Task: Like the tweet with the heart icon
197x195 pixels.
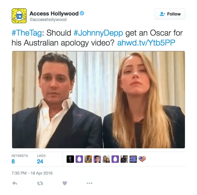Action: tap(65, 183)
